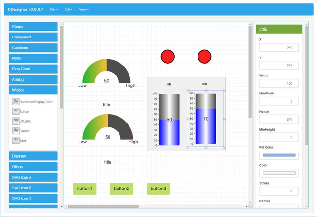Select the tank showing 50

(x=169, y=120)
